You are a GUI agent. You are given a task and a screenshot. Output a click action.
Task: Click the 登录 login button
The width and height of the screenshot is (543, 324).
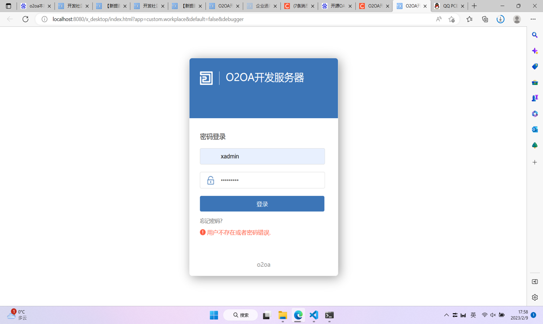tap(262, 204)
